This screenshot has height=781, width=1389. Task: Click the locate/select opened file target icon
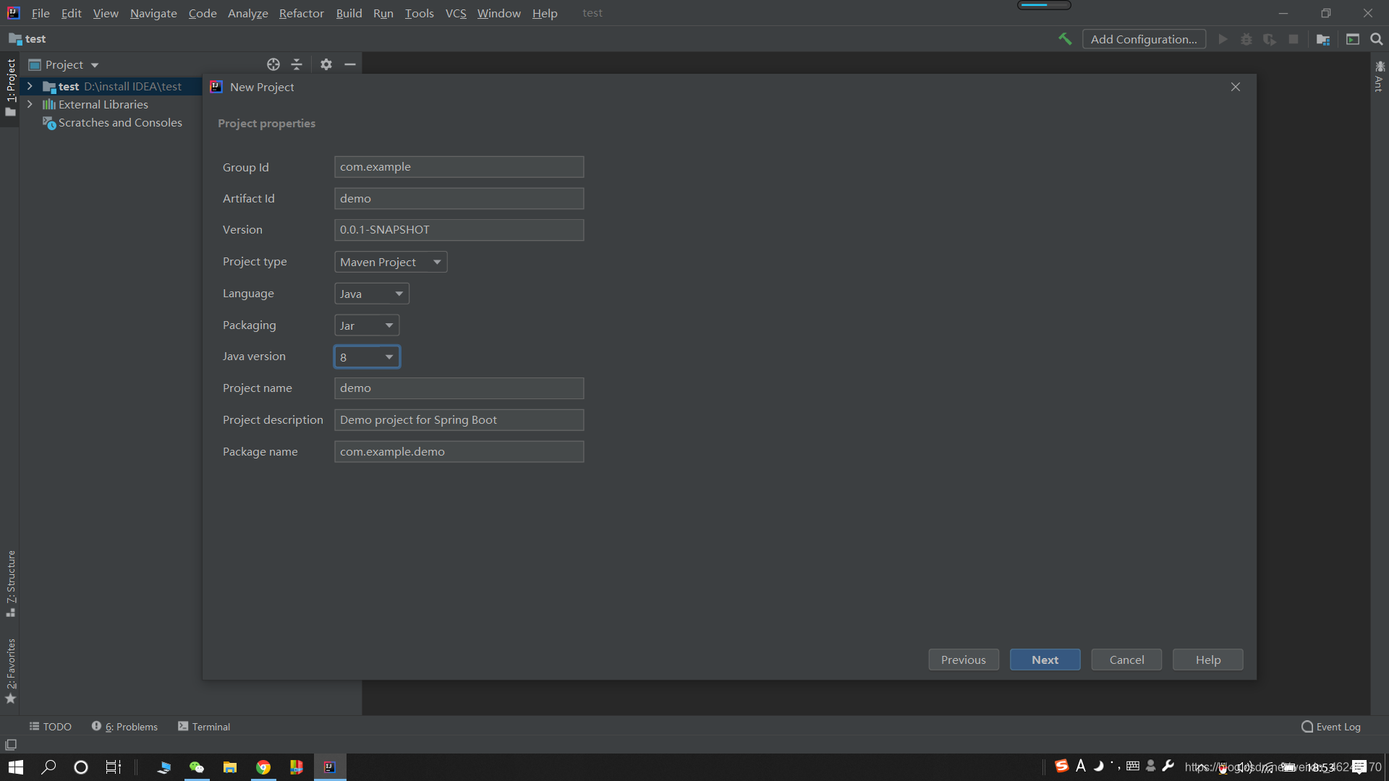pyautogui.click(x=273, y=64)
